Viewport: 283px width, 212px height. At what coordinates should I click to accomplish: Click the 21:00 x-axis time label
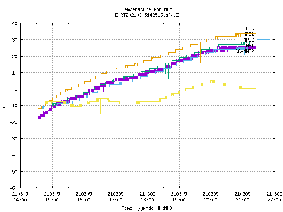pos(243,200)
